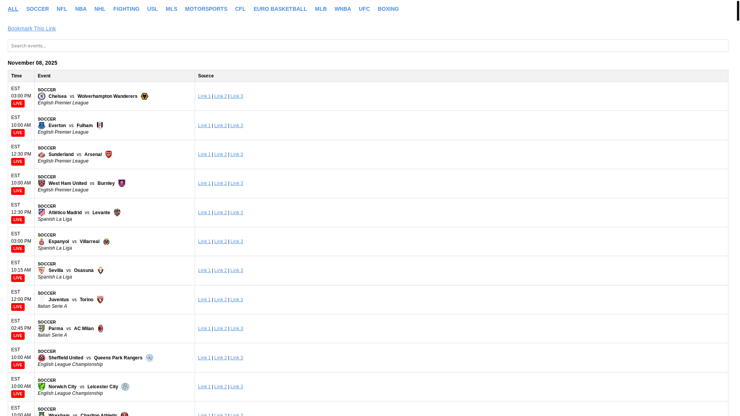Open the MLS category
Viewport: 740px width, 416px height.
[x=172, y=9]
